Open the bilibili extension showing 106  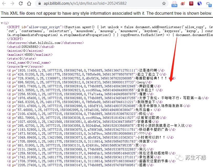point(174,4)
